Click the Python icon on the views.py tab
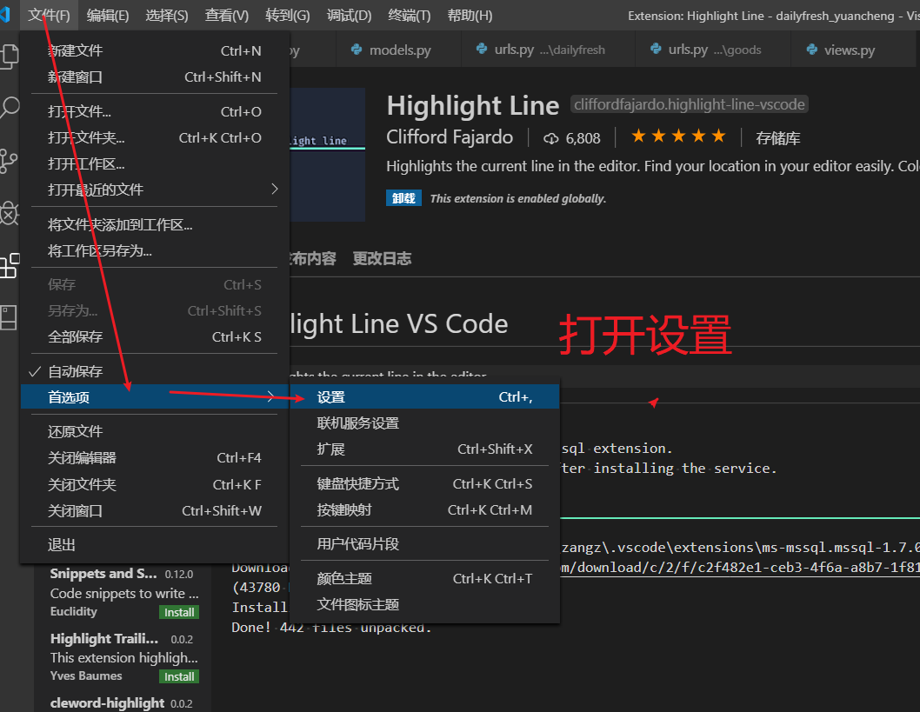This screenshot has height=712, width=920. pyautogui.click(x=811, y=50)
